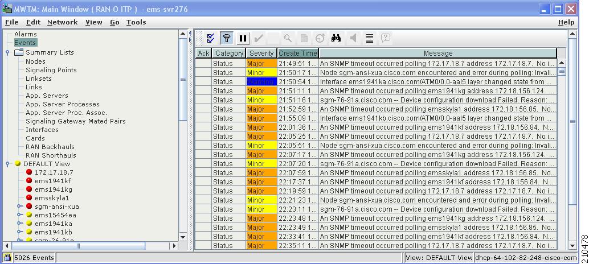Click the MWTM application icon in title bar
589x264 pixels.
tap(7, 9)
